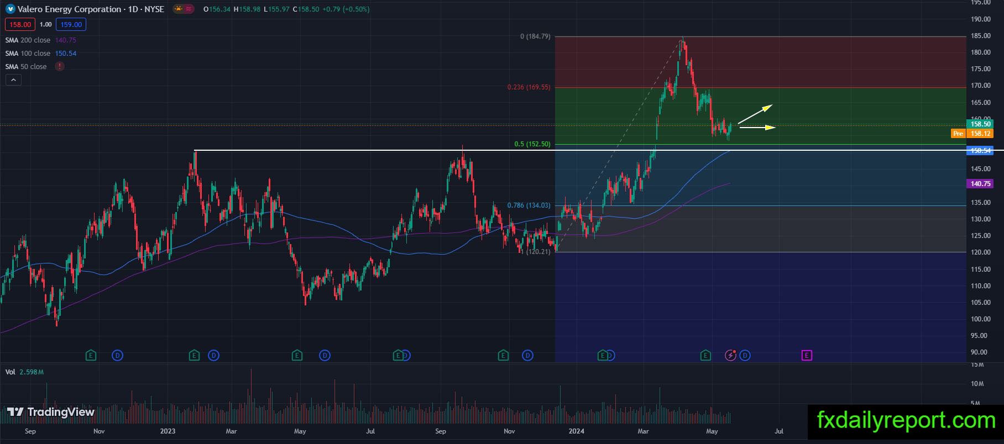
Task: Click the Vol 2.598M volume legend
Action: coord(24,372)
